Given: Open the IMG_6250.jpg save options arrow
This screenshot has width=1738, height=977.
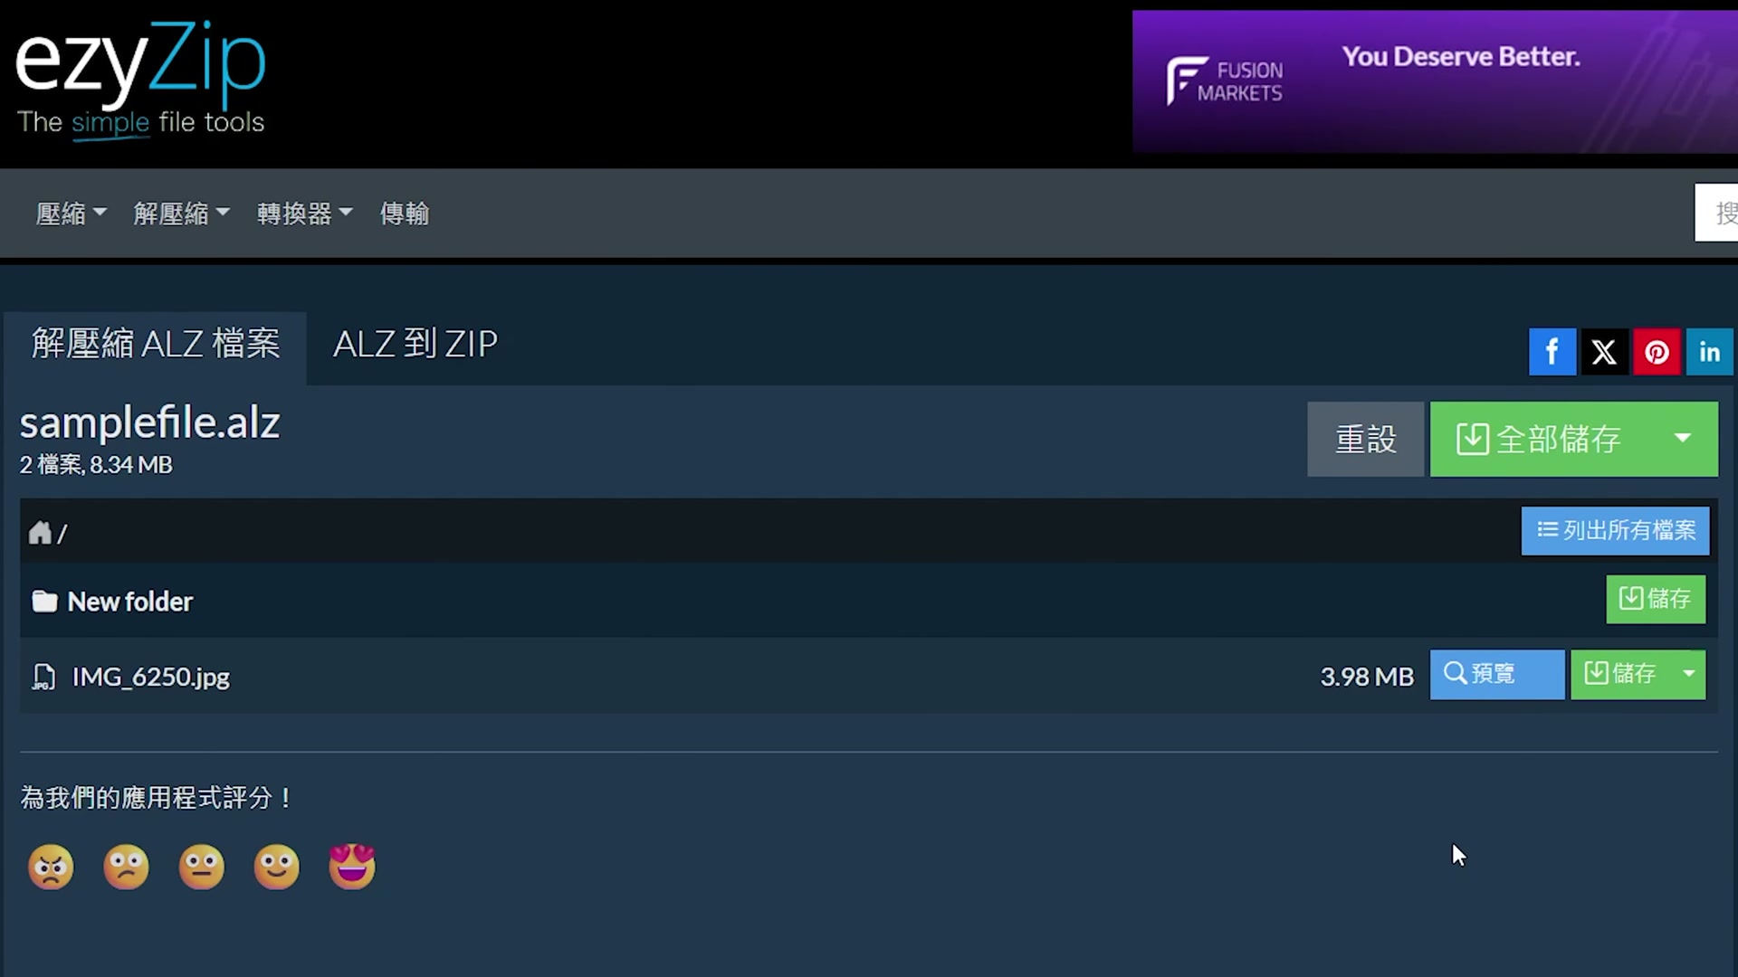Looking at the screenshot, I should (1689, 675).
